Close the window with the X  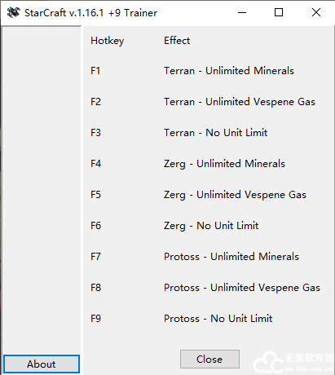pyautogui.click(x=316, y=12)
